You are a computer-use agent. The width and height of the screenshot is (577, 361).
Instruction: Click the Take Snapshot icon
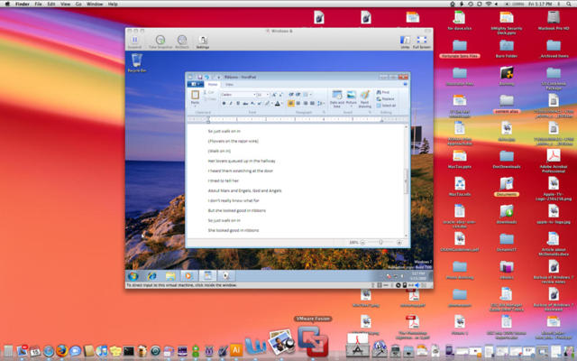point(160,40)
